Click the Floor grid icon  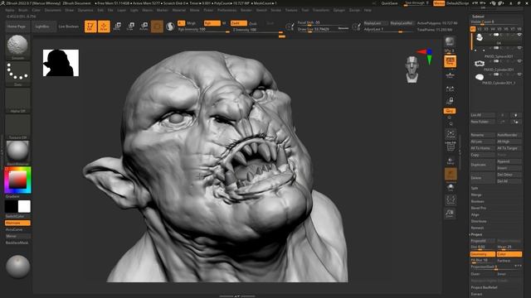(x=450, y=75)
